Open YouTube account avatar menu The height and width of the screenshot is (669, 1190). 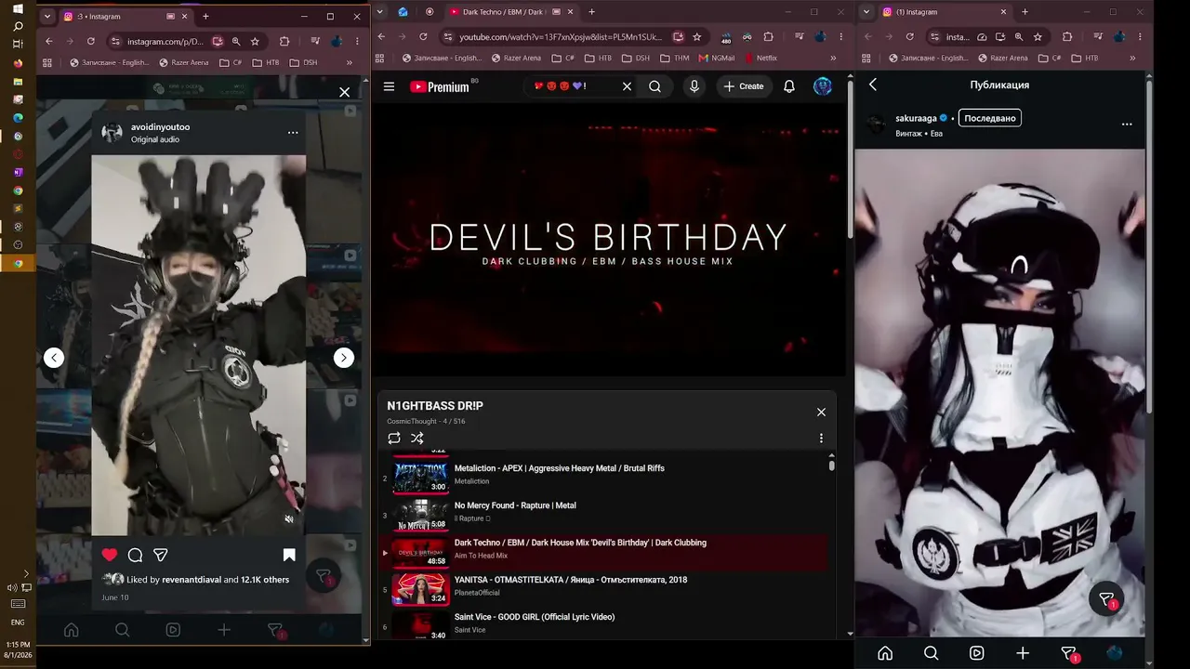tap(823, 86)
